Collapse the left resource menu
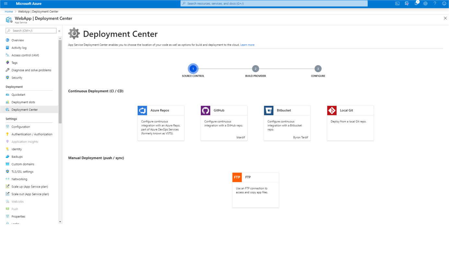 (59, 31)
